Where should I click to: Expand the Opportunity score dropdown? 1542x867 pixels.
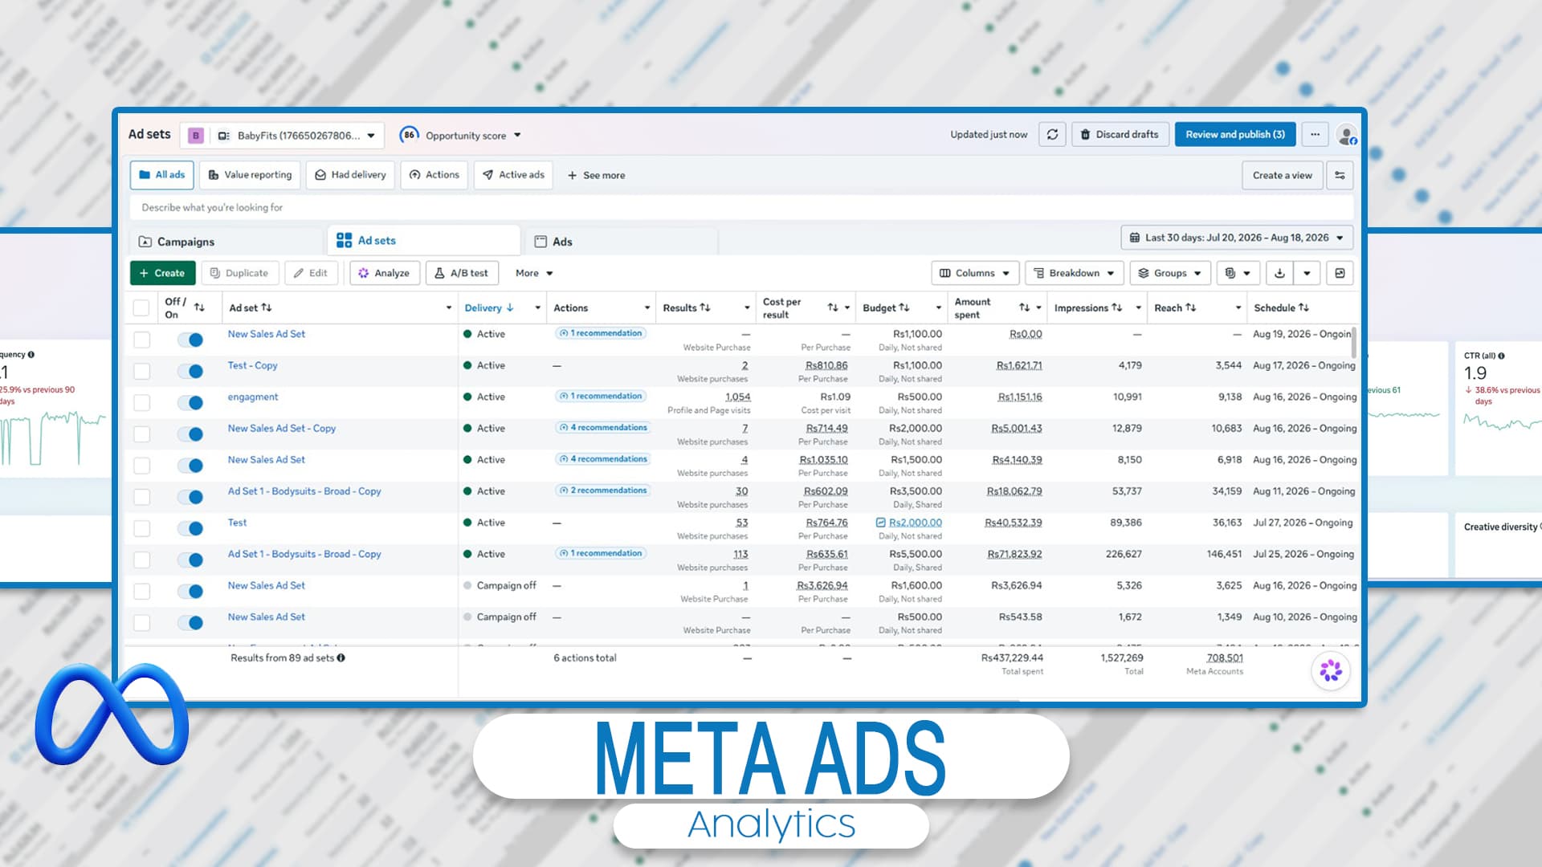tap(517, 136)
